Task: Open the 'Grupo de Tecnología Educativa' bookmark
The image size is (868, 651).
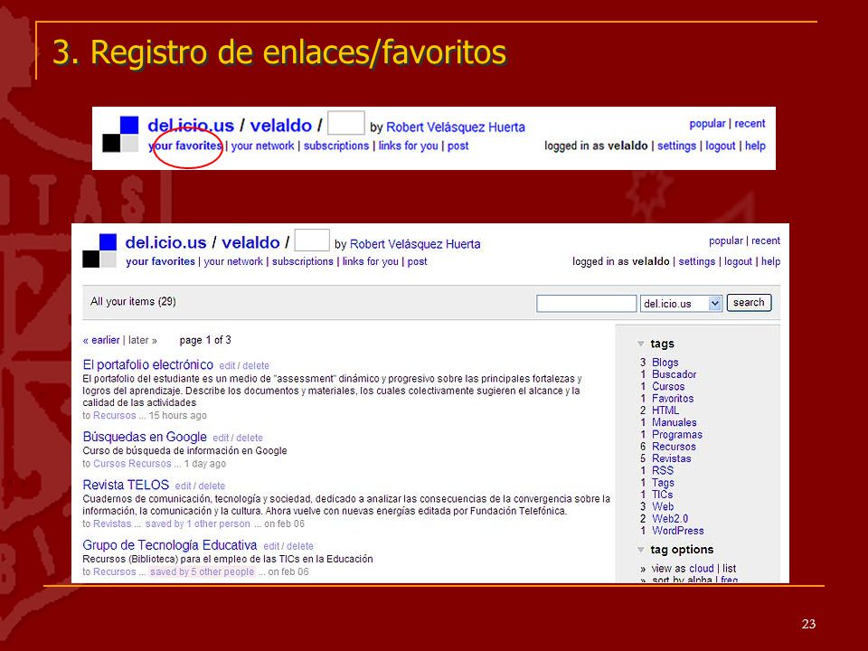Action: tap(170, 545)
